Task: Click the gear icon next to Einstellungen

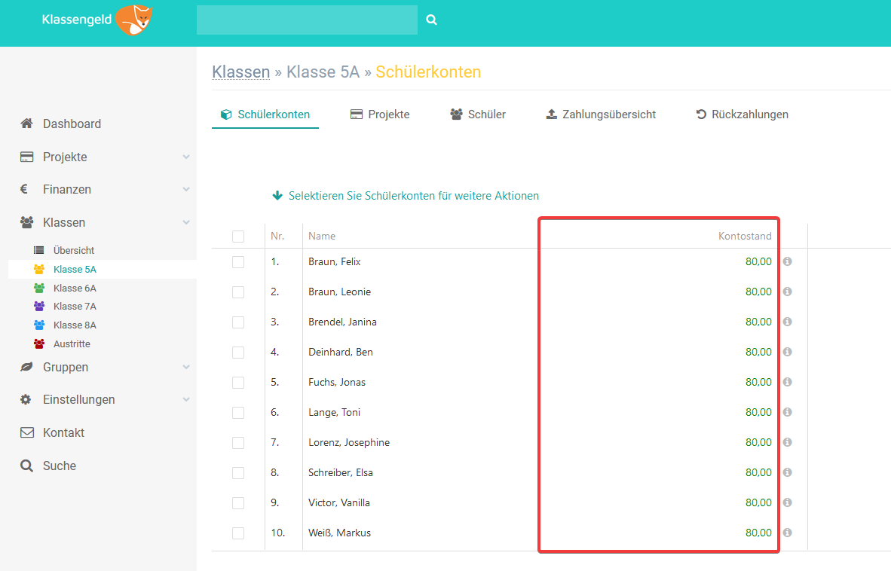Action: point(26,399)
